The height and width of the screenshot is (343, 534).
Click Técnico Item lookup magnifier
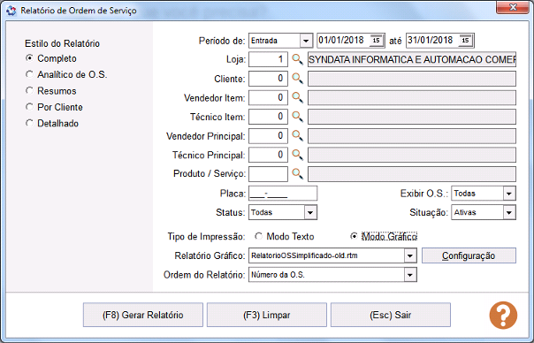point(298,117)
